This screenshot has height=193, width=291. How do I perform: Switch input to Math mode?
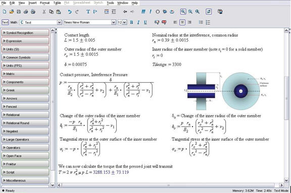coord(14,22)
